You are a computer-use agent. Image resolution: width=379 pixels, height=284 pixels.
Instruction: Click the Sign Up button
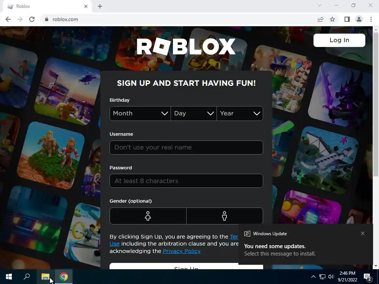[x=186, y=266]
